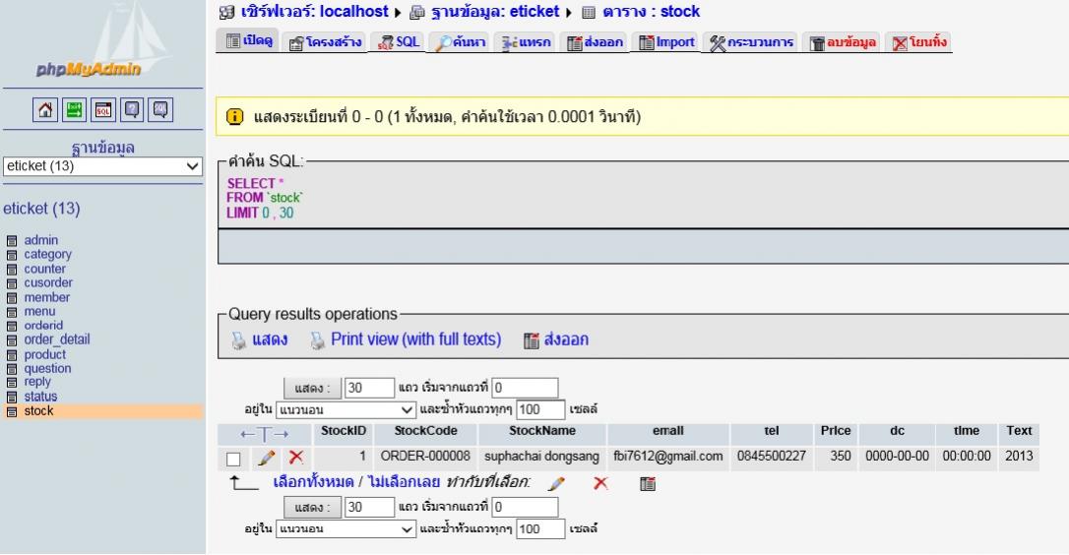Go to phpMyAdmin home icon
1069x555 pixels.
(45, 110)
